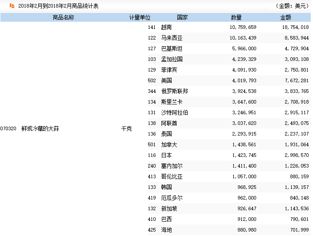The image size is (313, 236).
Task: Click product name 鲜或冷藏的大蒜
Action: pyautogui.click(x=40, y=128)
